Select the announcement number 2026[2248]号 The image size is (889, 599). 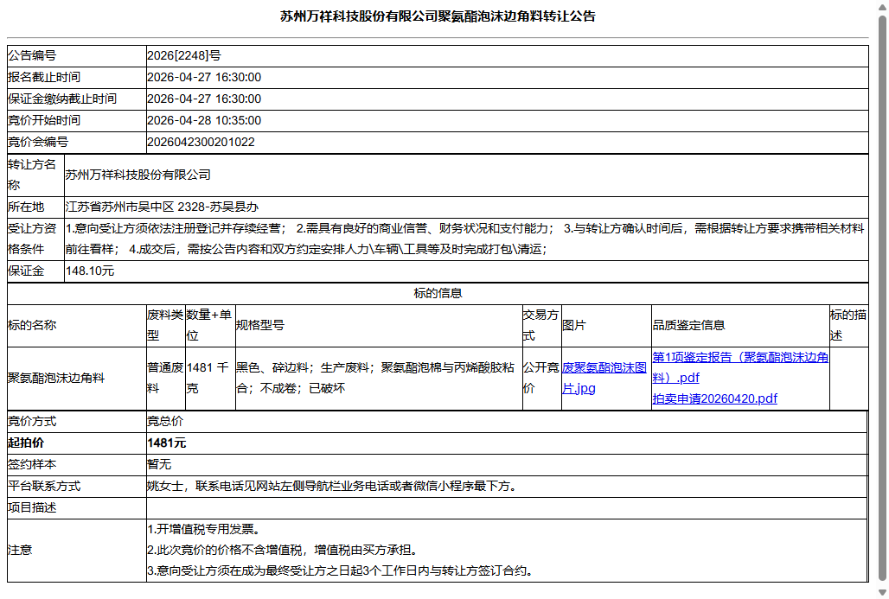click(x=184, y=55)
